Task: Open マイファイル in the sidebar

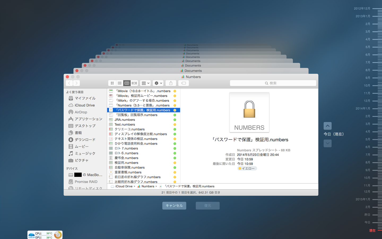Action: [x=85, y=98]
